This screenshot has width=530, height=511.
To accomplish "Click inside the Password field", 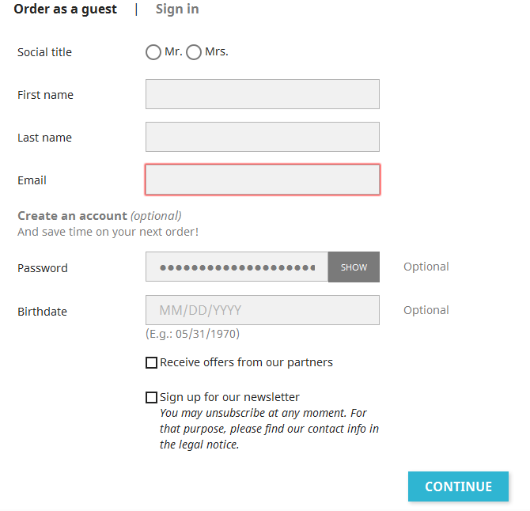I will 237,267.
